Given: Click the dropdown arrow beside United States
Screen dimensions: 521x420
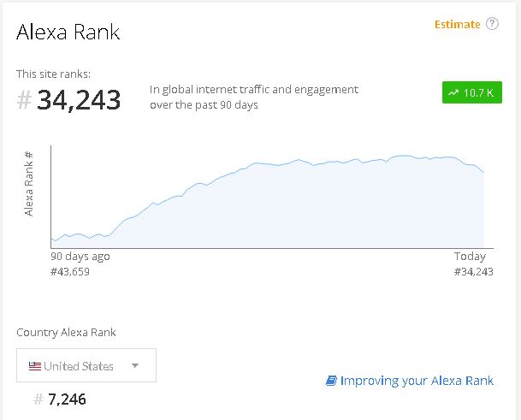Looking at the screenshot, I should point(134,365).
